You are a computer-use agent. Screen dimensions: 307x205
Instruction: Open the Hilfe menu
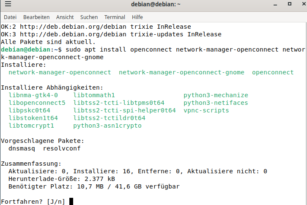[137, 17]
